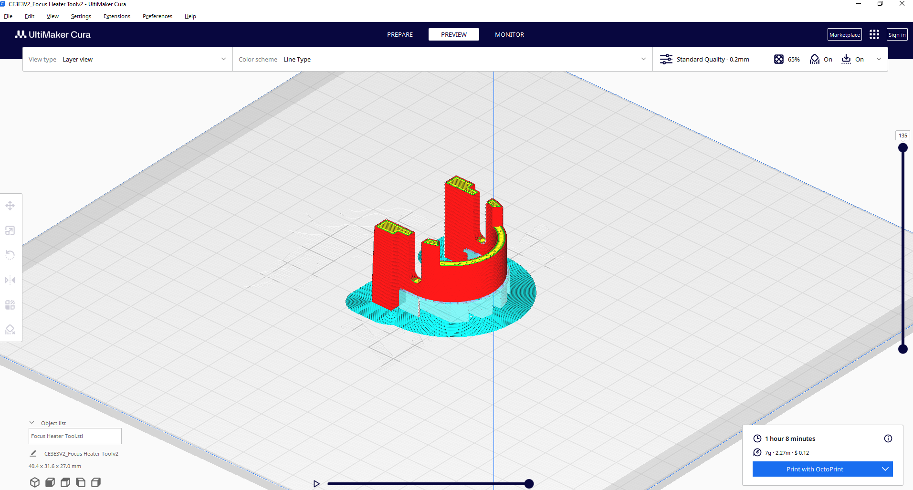The width and height of the screenshot is (913, 490).
Task: Click the adhesion On icon
Action: point(846,59)
